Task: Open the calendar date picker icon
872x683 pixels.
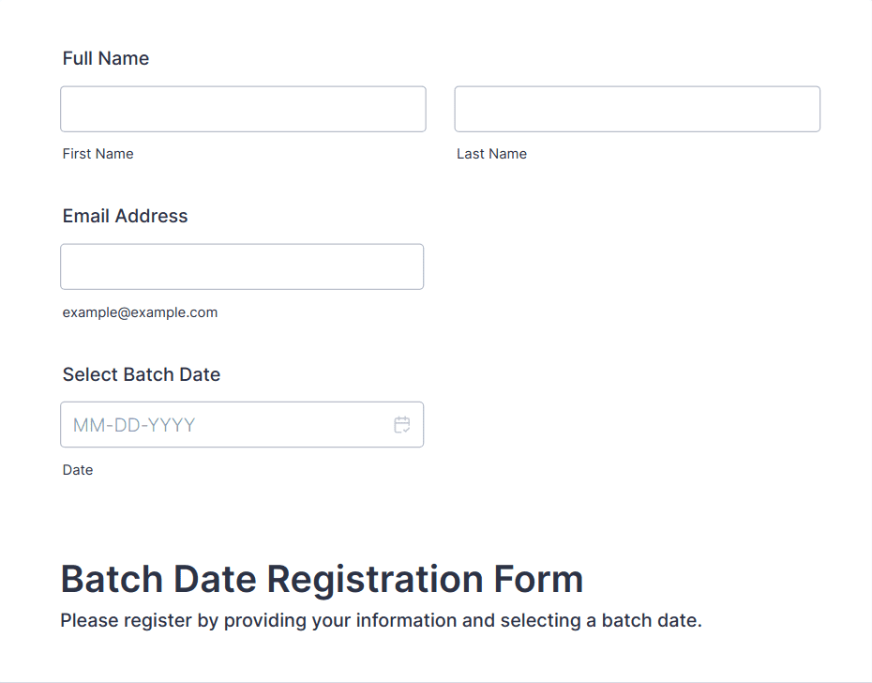Action: (x=402, y=425)
